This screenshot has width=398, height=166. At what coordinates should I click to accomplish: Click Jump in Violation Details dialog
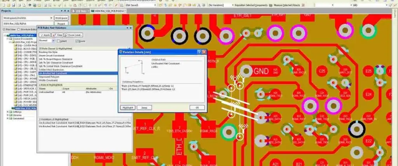point(144,107)
